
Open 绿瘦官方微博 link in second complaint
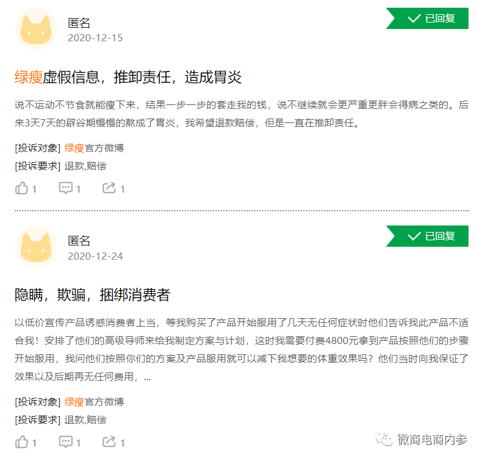click(x=94, y=401)
